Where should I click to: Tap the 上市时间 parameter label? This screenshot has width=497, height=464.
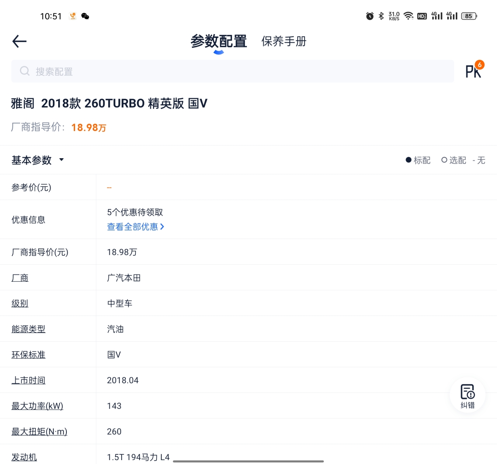(x=28, y=380)
